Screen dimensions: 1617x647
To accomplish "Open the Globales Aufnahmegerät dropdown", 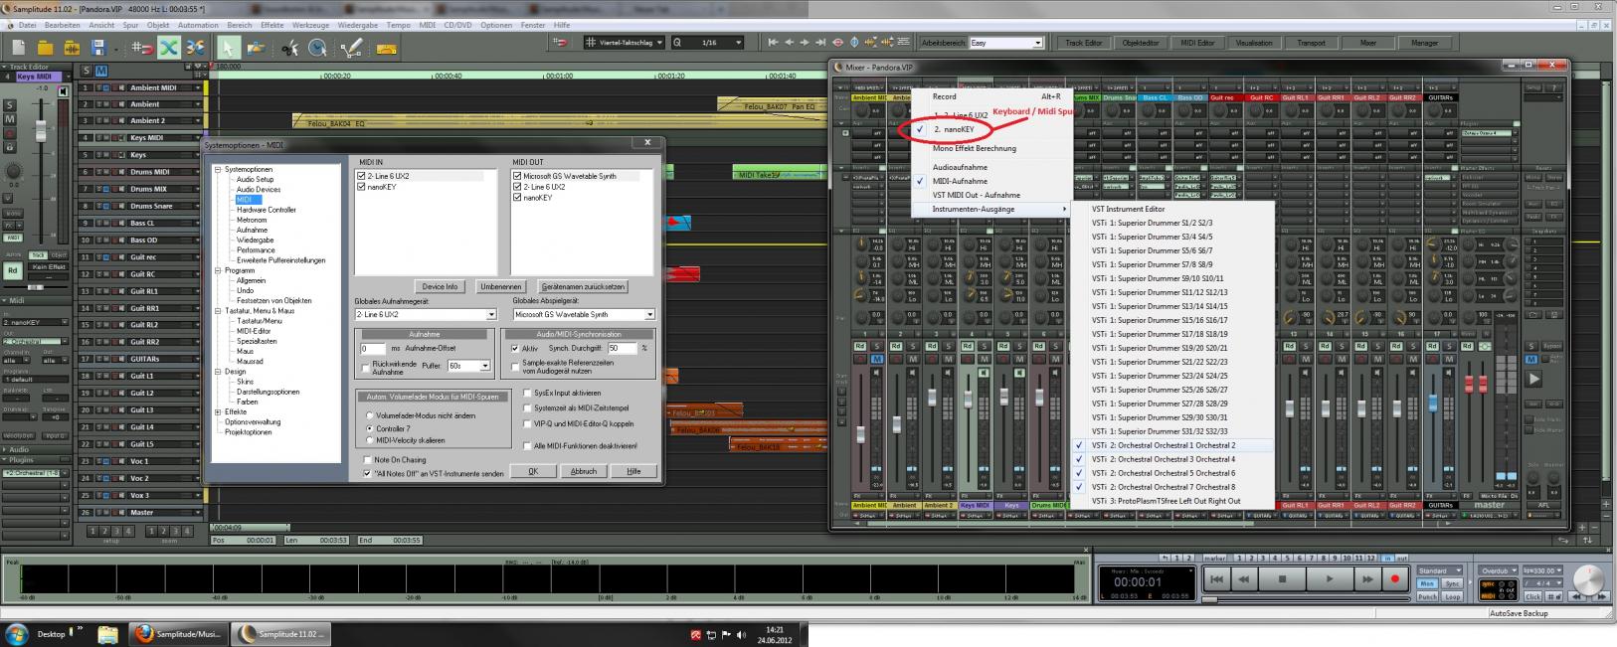I will [x=490, y=314].
